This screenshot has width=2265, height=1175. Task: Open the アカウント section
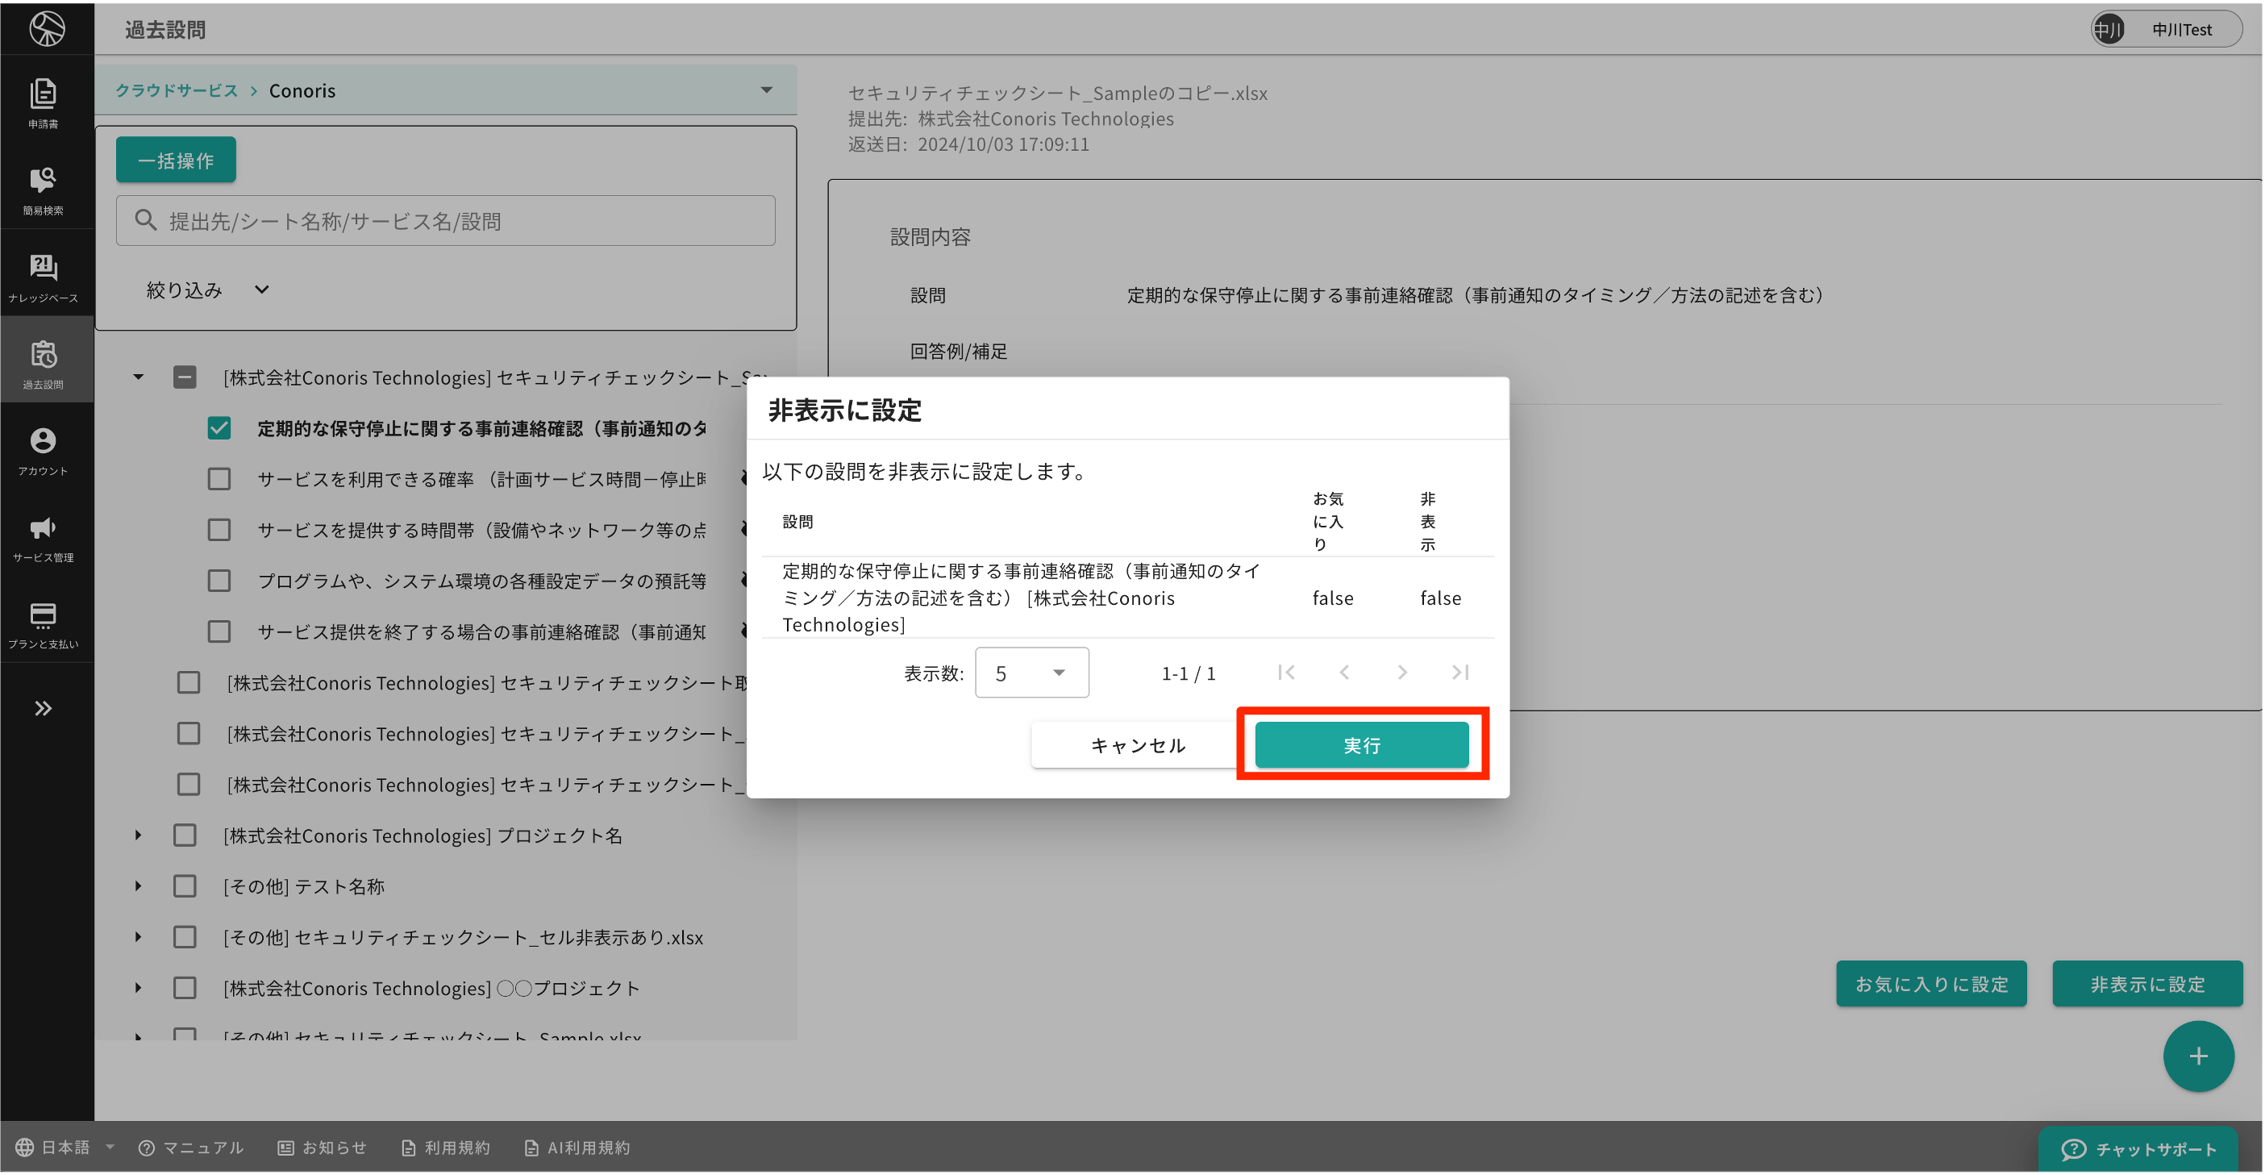[x=43, y=450]
